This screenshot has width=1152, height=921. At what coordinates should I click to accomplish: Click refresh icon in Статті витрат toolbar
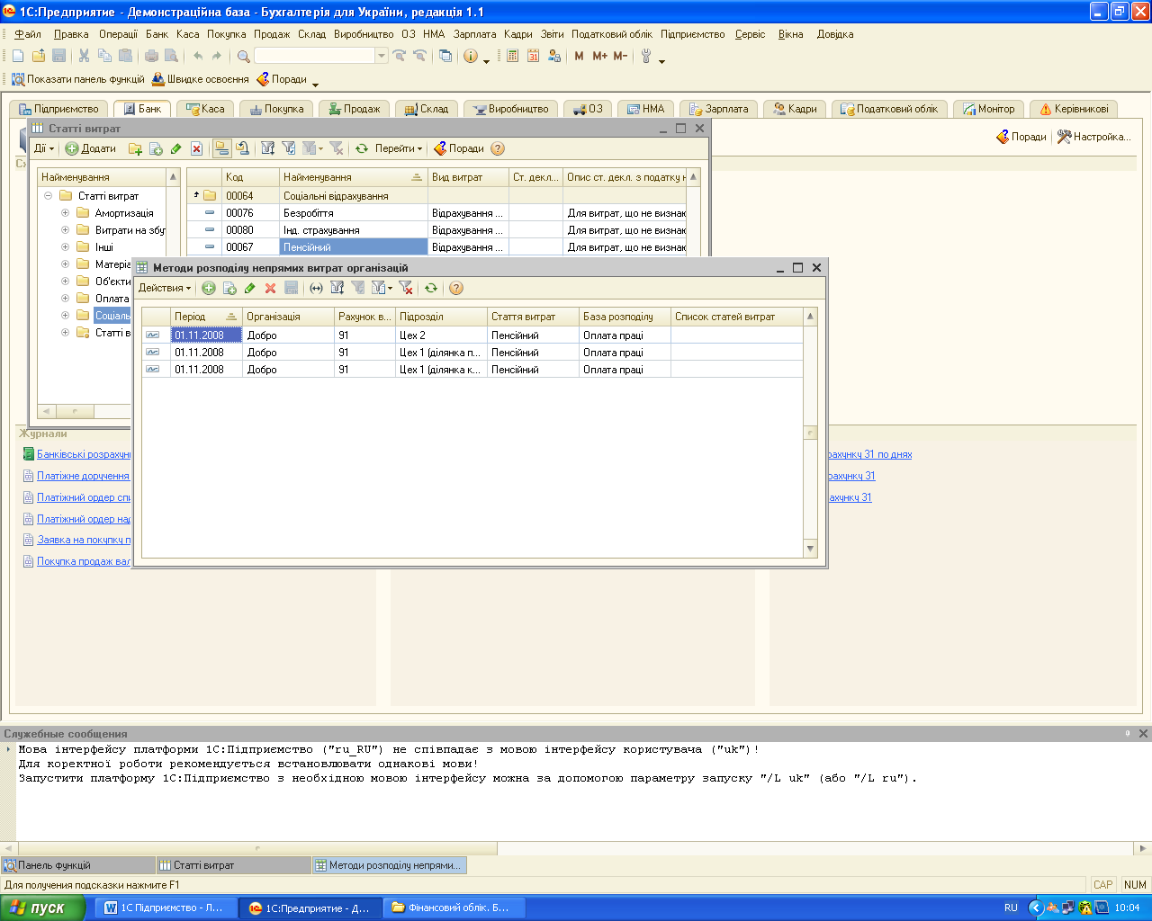(362, 148)
